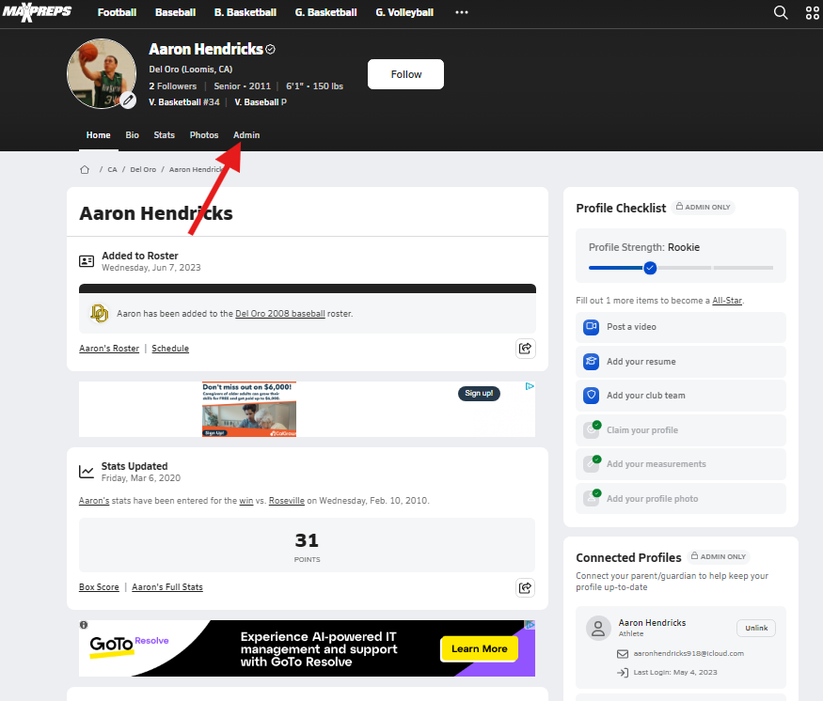823x701 pixels.
Task: Click the Post a video icon
Action: pos(591,327)
